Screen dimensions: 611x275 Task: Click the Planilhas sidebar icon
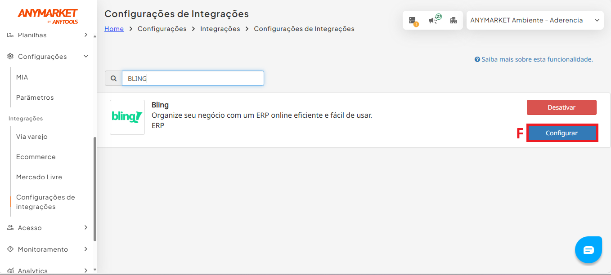10,35
